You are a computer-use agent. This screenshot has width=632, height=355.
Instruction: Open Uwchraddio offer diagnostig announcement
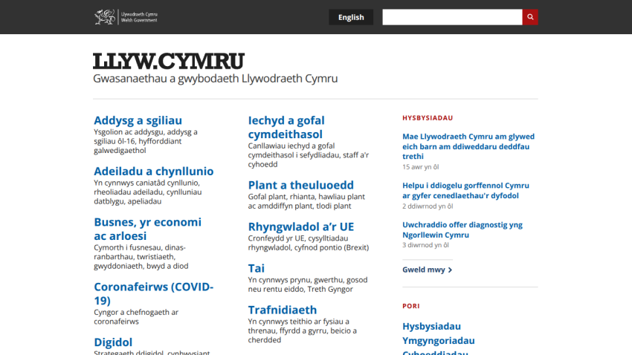pyautogui.click(x=462, y=229)
